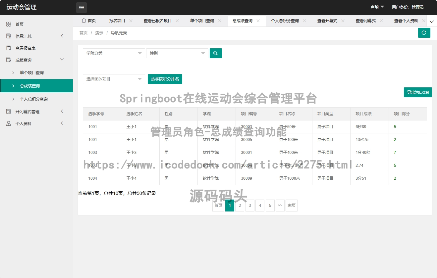Open the user 卢琦 dropdown menu

(x=377, y=7)
